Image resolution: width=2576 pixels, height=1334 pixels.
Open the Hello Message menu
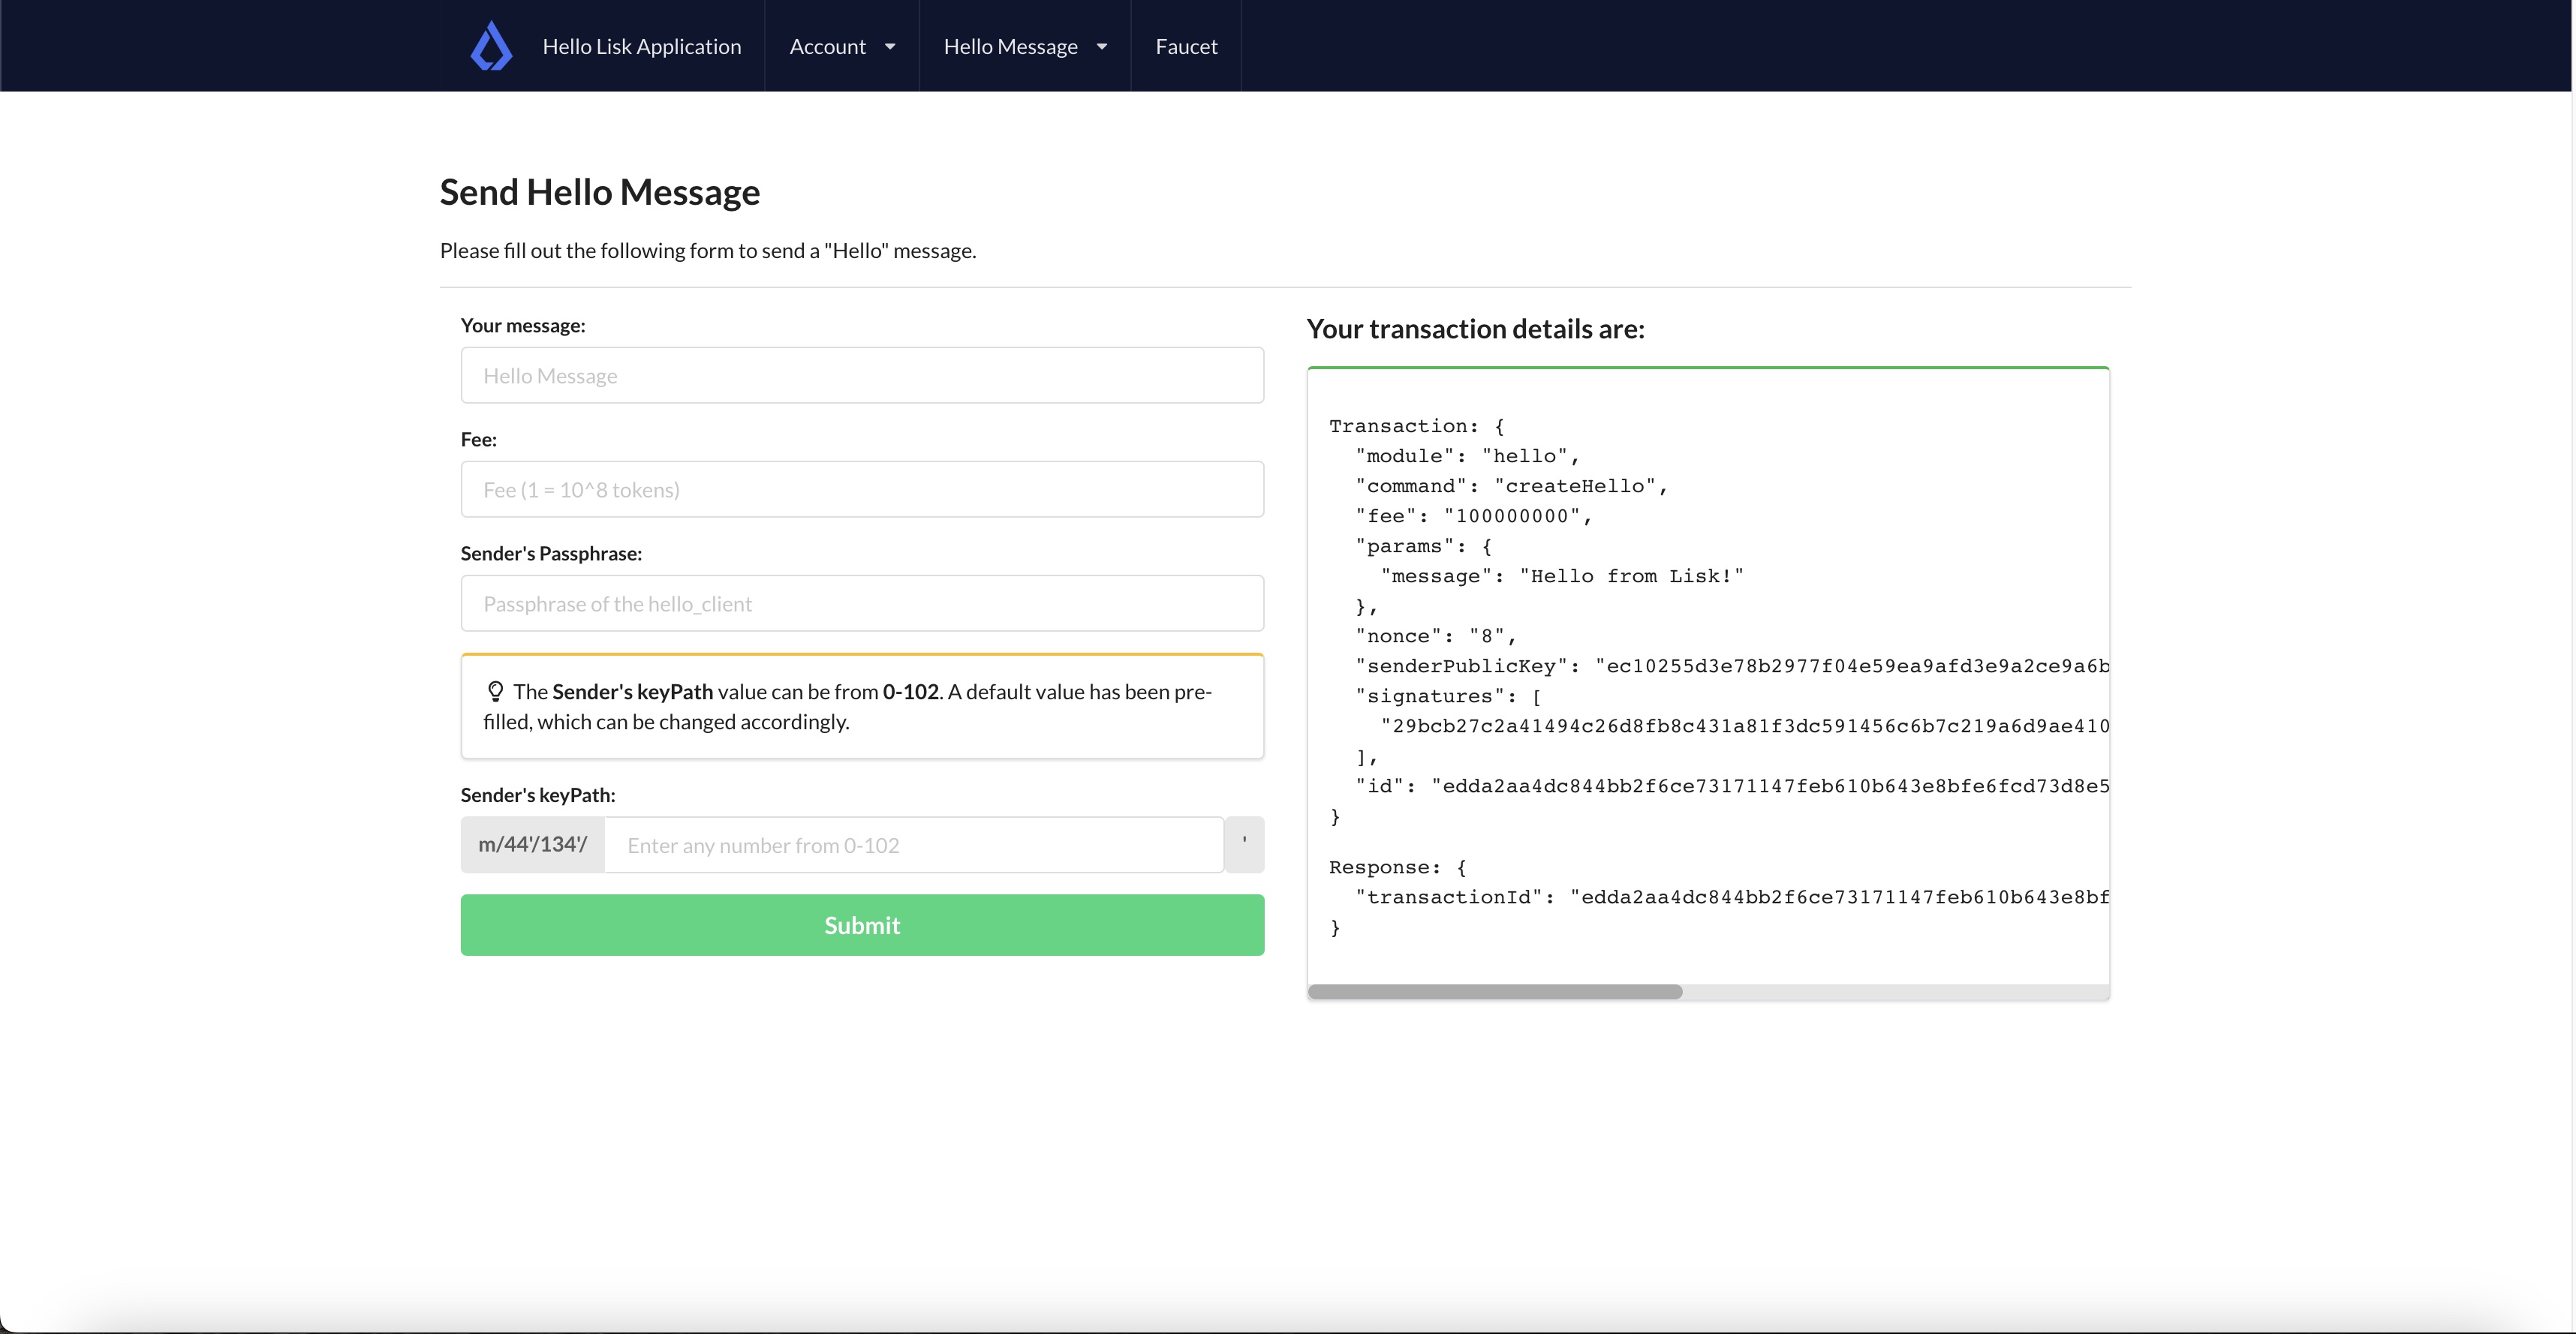pyautogui.click(x=1010, y=47)
